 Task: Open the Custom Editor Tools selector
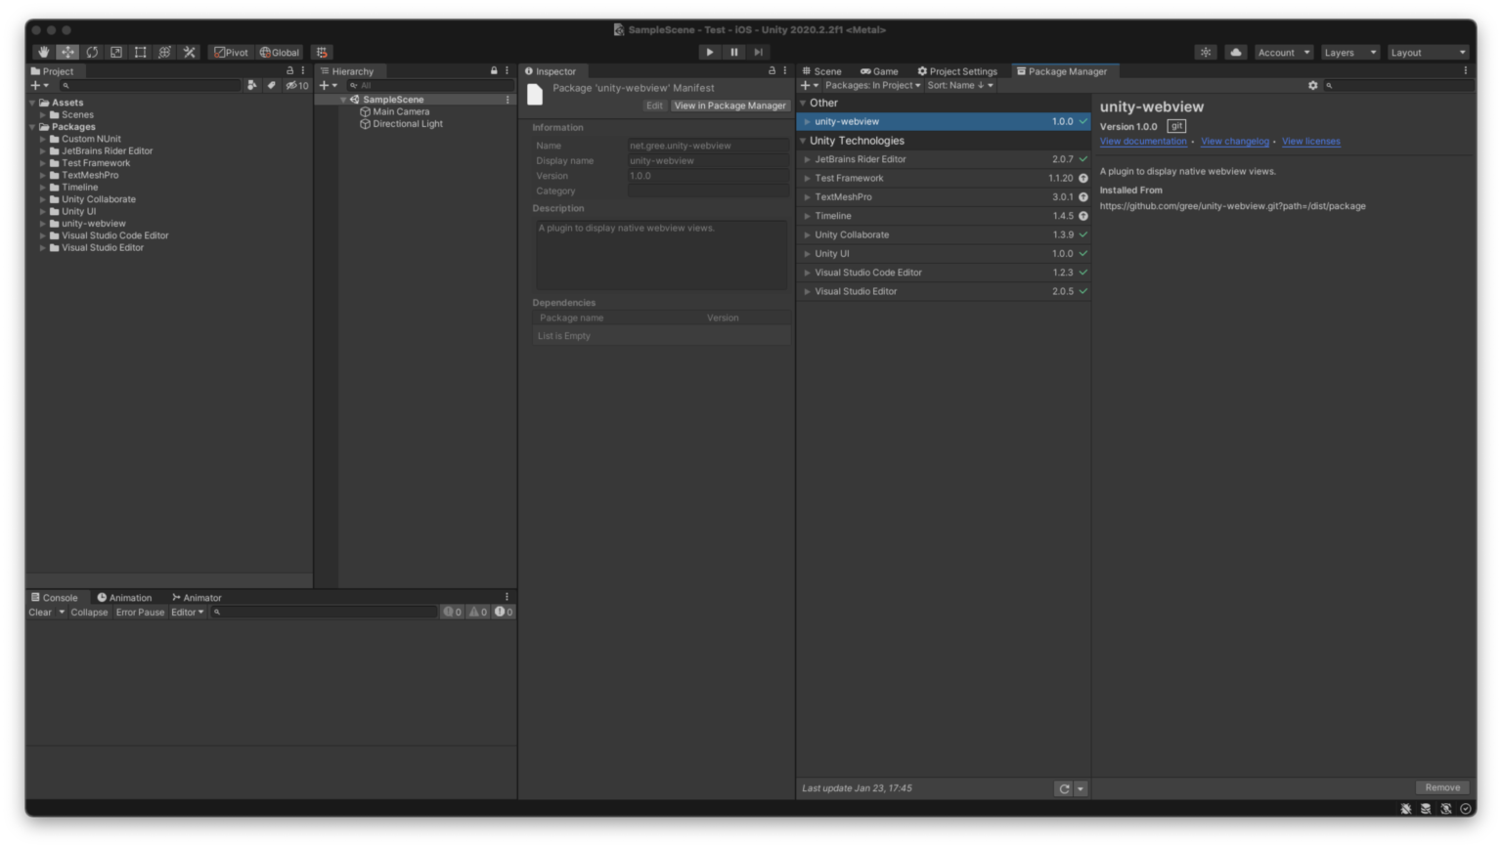tap(189, 52)
